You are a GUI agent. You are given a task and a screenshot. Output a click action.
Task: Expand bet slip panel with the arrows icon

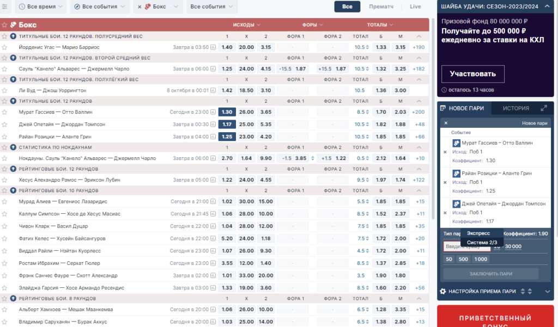click(x=543, y=108)
